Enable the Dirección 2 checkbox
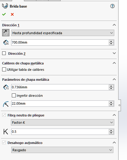 tap(4, 53)
